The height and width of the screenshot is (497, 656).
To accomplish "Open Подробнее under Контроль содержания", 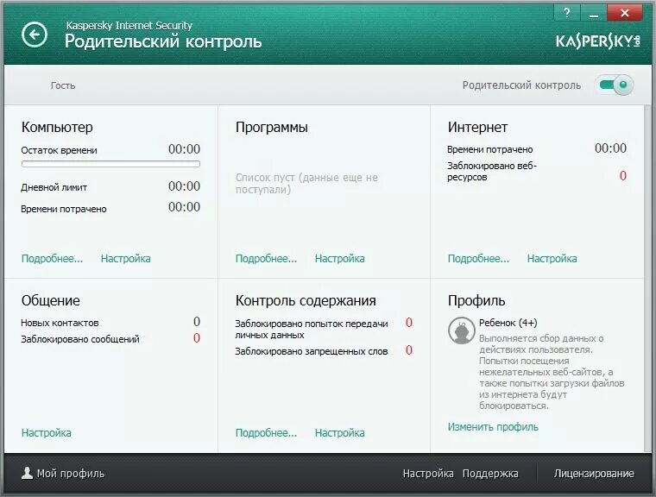I will tap(266, 432).
